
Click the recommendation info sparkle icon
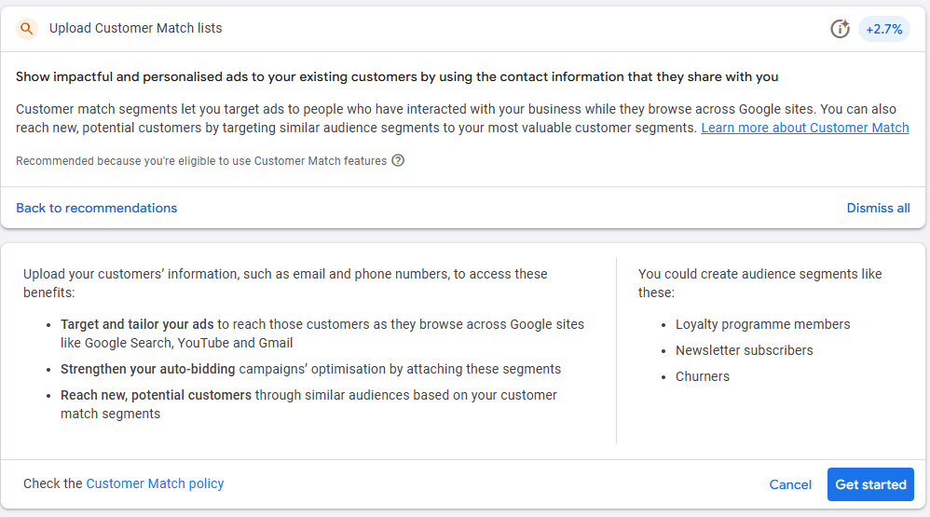point(840,29)
